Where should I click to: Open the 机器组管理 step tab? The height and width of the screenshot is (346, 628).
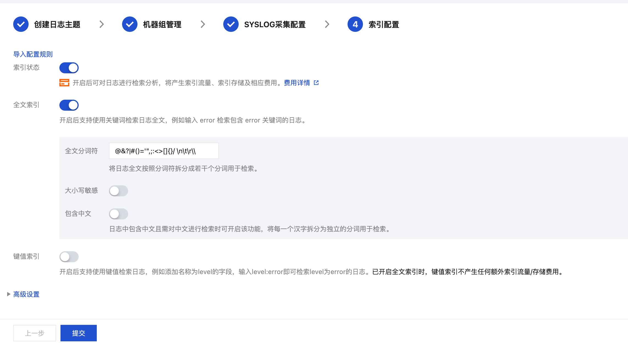pos(162,24)
